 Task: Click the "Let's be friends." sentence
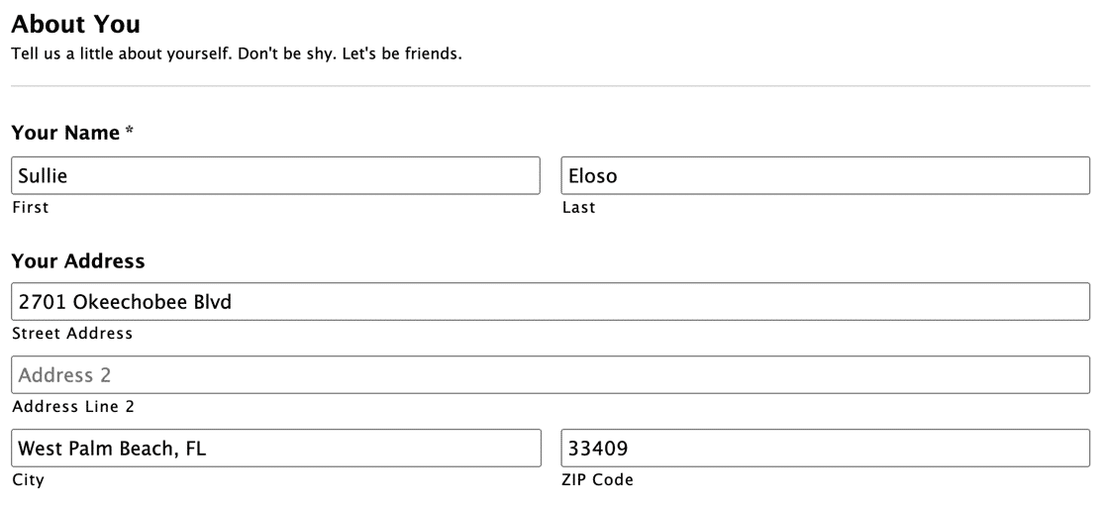(x=402, y=53)
